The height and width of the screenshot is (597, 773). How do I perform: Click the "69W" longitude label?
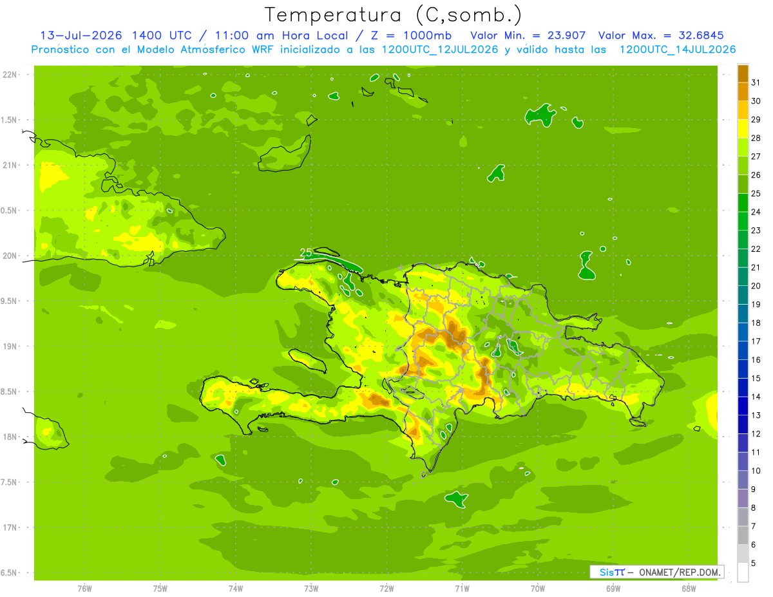tap(613, 589)
